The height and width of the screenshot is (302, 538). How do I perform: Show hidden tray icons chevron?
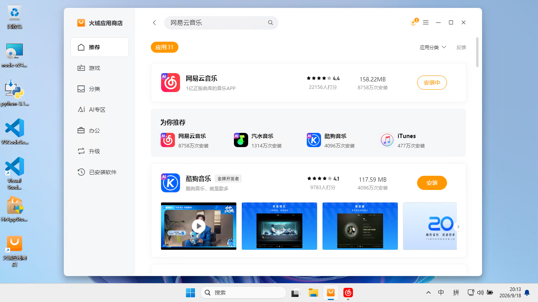point(429,293)
